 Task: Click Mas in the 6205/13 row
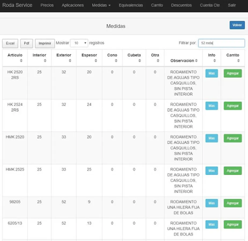pyautogui.click(x=212, y=225)
